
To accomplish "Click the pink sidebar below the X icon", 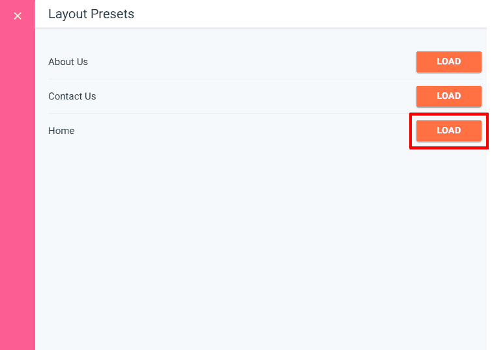I will point(18,195).
